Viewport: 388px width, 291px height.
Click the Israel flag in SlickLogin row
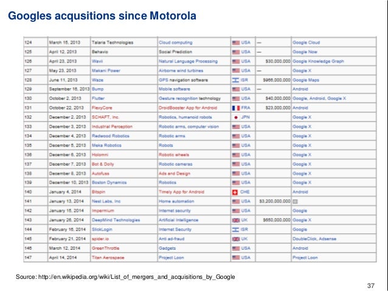pos(235,230)
